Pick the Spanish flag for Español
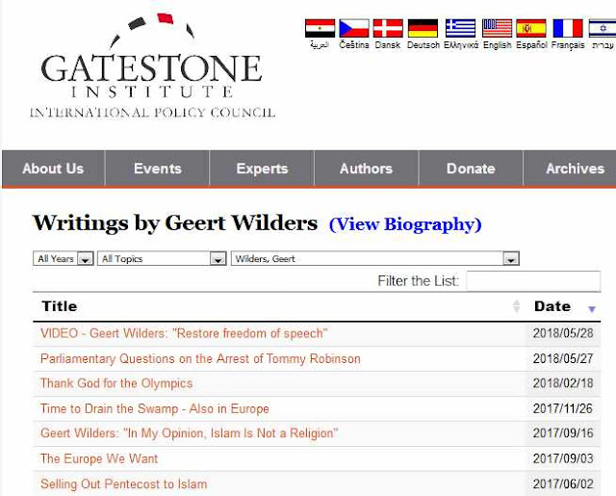This screenshot has height=496, width=616. click(531, 28)
